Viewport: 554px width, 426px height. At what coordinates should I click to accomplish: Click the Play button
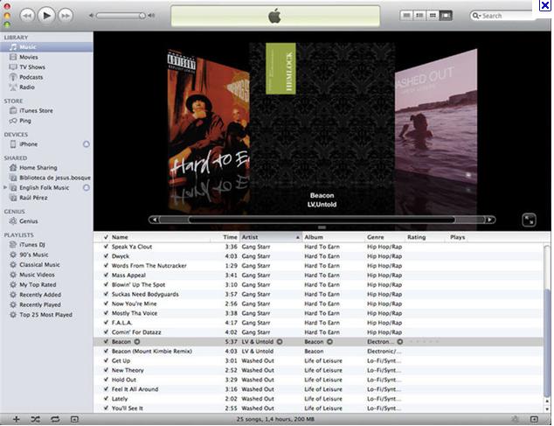(x=46, y=15)
